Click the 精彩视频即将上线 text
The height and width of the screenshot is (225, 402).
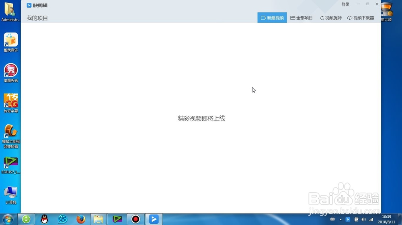(x=201, y=118)
